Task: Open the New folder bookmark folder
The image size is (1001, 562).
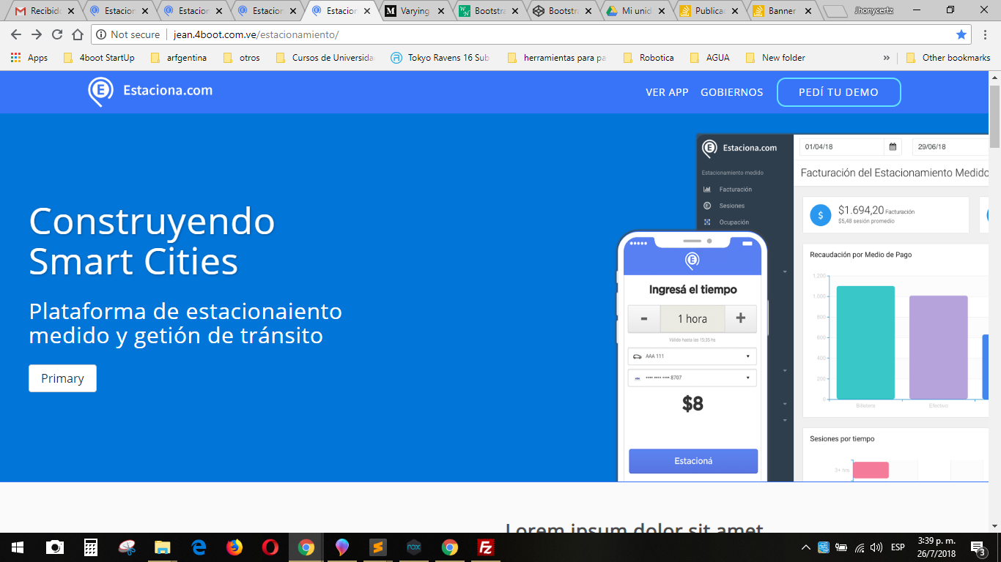Action: pyautogui.click(x=775, y=58)
